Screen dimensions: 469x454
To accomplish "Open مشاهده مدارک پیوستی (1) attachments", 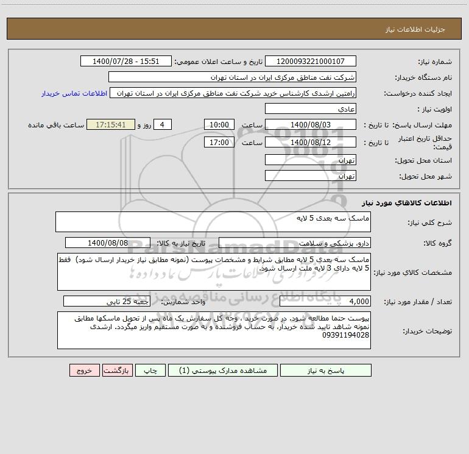I will 223,371.
